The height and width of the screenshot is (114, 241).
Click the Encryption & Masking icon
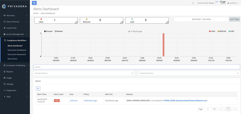point(5,65)
